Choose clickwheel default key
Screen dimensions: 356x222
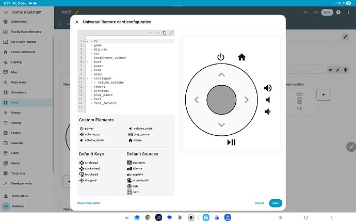point(89,168)
